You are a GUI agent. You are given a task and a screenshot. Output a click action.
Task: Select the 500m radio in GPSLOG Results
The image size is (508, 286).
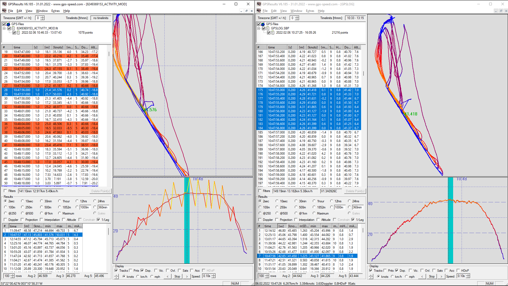(296, 207)
